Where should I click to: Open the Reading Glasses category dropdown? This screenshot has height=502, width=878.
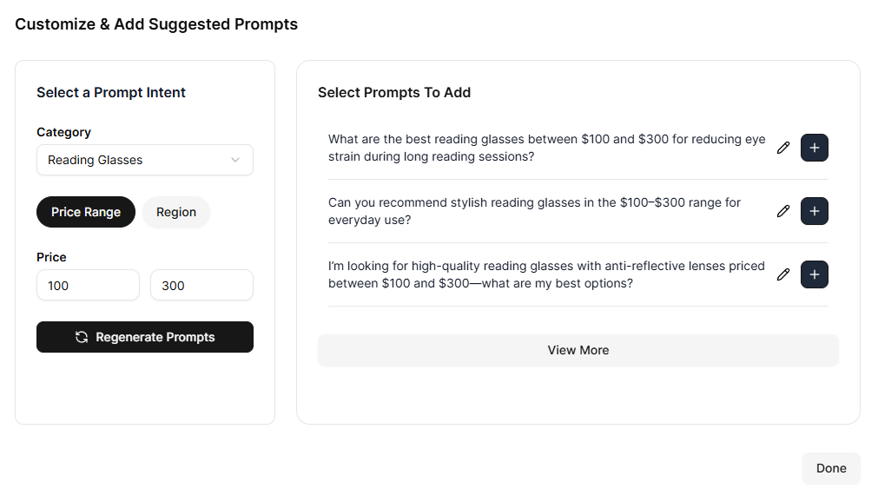click(x=144, y=160)
